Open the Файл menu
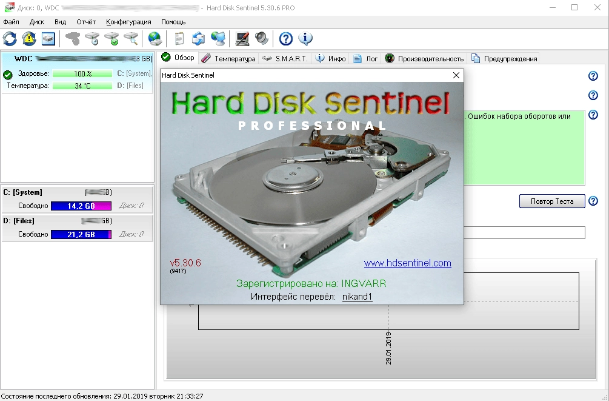609x401 pixels. pyautogui.click(x=11, y=22)
